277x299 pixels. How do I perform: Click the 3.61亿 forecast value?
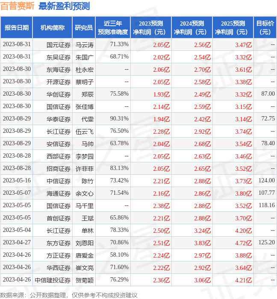(x=243, y=70)
